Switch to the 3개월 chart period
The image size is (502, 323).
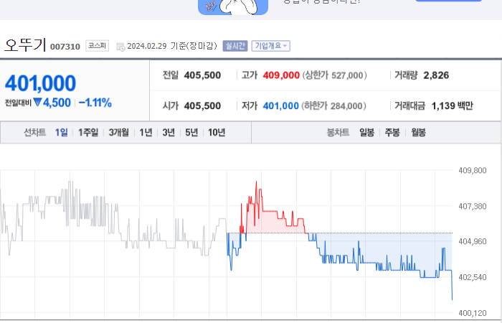119,132
